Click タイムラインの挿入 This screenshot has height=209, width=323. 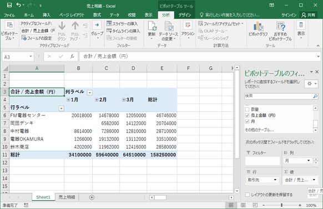123,31
